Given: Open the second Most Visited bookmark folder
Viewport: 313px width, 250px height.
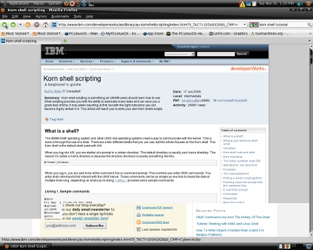Looking at the screenshot, I should pyautogui.click(x=46, y=33).
